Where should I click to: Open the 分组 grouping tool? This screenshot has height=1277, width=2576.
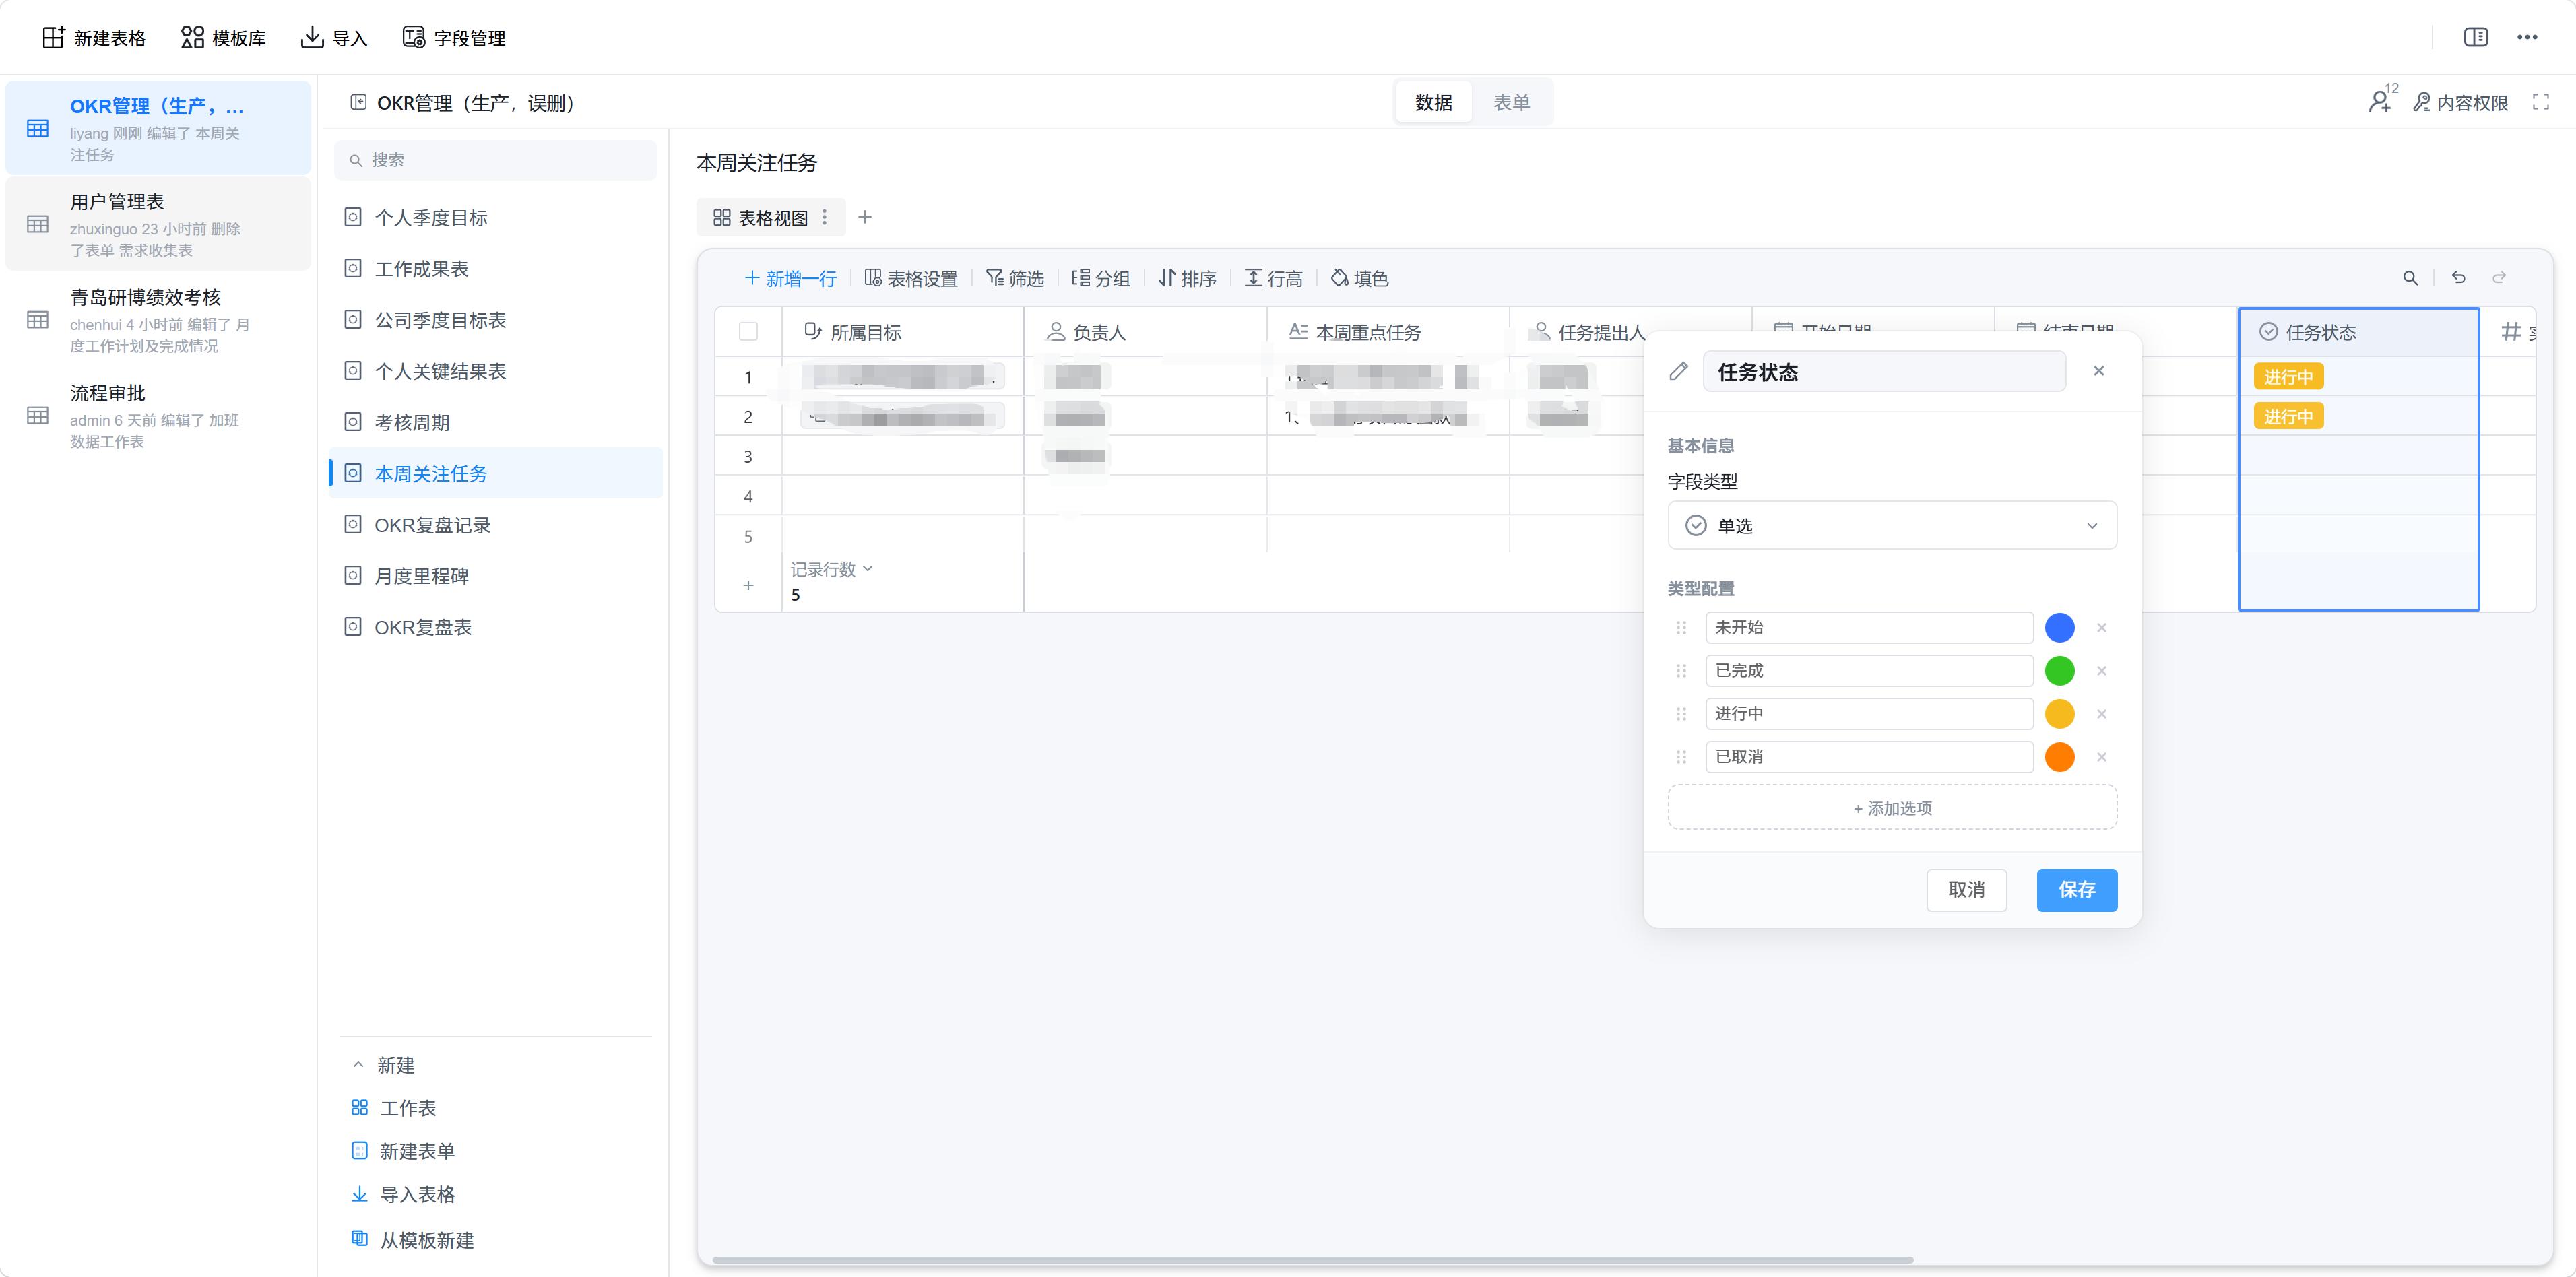pyautogui.click(x=1100, y=278)
